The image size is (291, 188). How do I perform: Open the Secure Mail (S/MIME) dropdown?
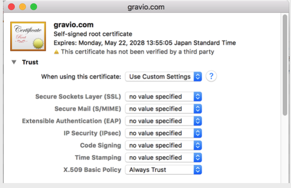tap(163, 109)
